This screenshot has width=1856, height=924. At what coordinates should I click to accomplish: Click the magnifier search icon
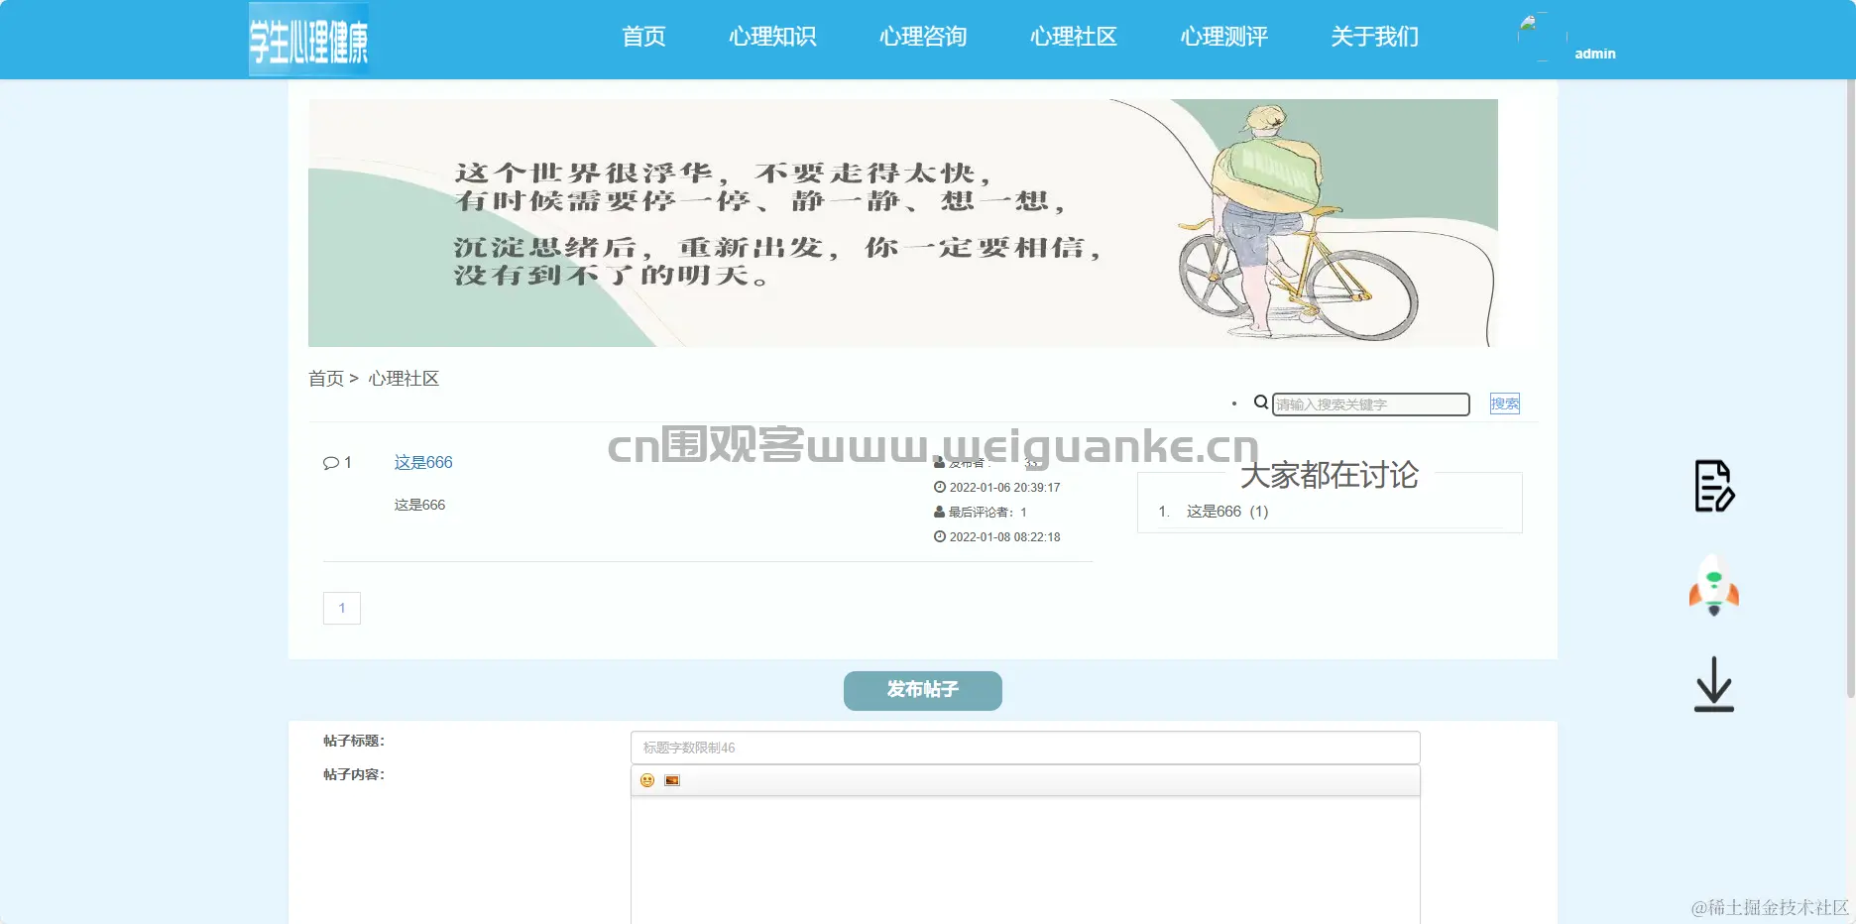click(x=1261, y=403)
